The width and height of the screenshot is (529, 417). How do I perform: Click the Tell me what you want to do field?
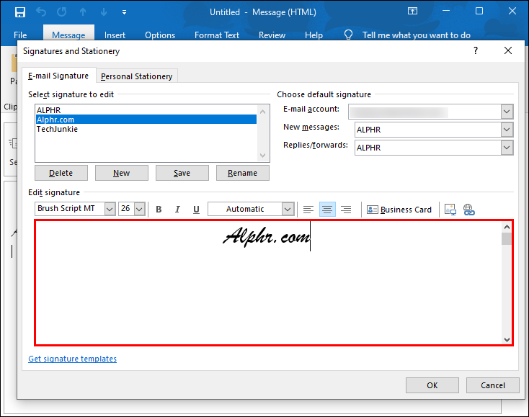pos(417,35)
